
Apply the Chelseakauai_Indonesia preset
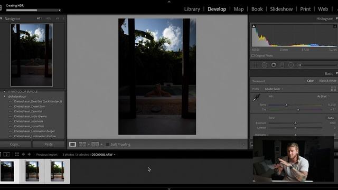click(29, 121)
